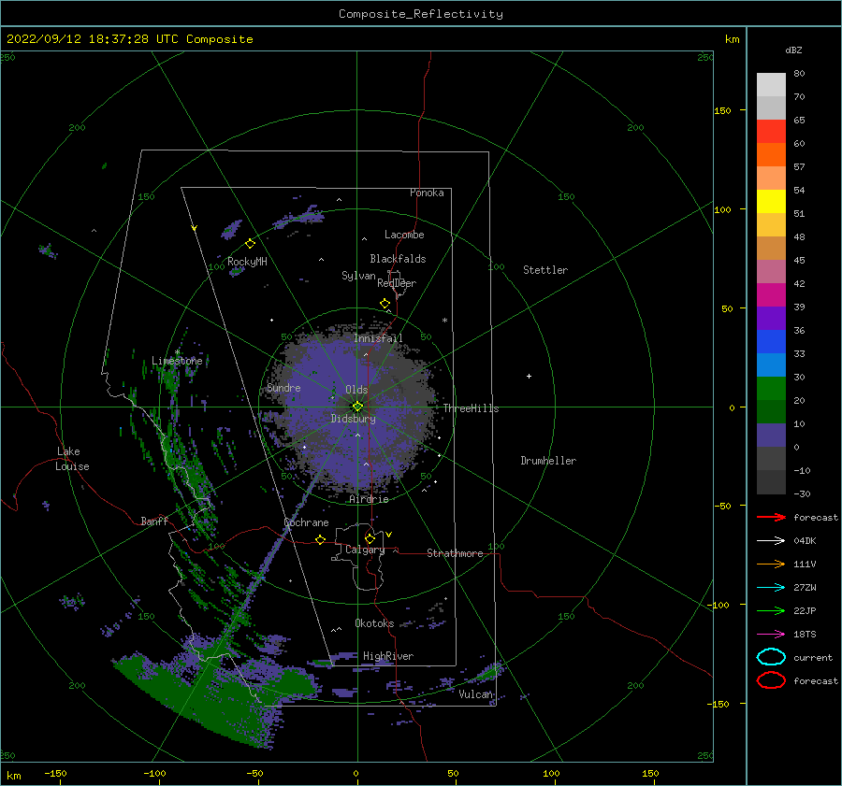This screenshot has width=842, height=786.
Task: Click the dBZ legend heading
Action: click(793, 50)
